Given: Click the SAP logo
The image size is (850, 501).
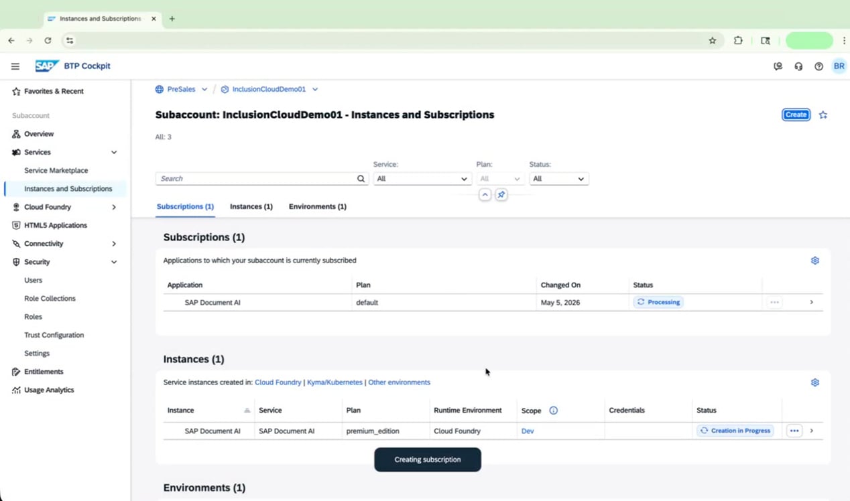Looking at the screenshot, I should (47, 66).
